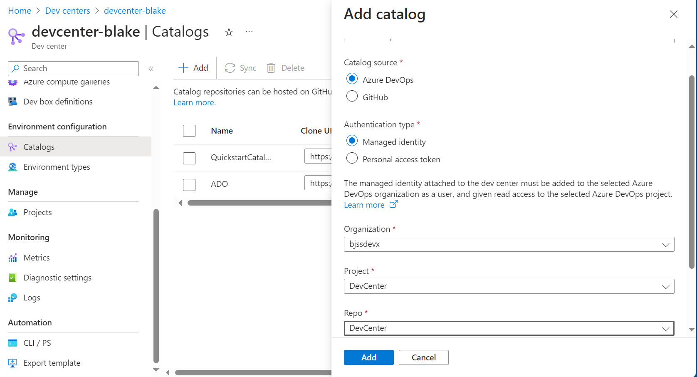Click the Add catalog panel vertical scrollbar
Image resolution: width=697 pixels, height=377 pixels.
(692, 171)
